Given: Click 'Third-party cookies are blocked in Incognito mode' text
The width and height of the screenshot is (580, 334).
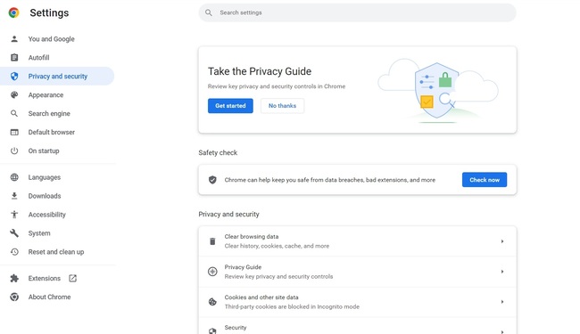Looking at the screenshot, I should pos(292,306).
